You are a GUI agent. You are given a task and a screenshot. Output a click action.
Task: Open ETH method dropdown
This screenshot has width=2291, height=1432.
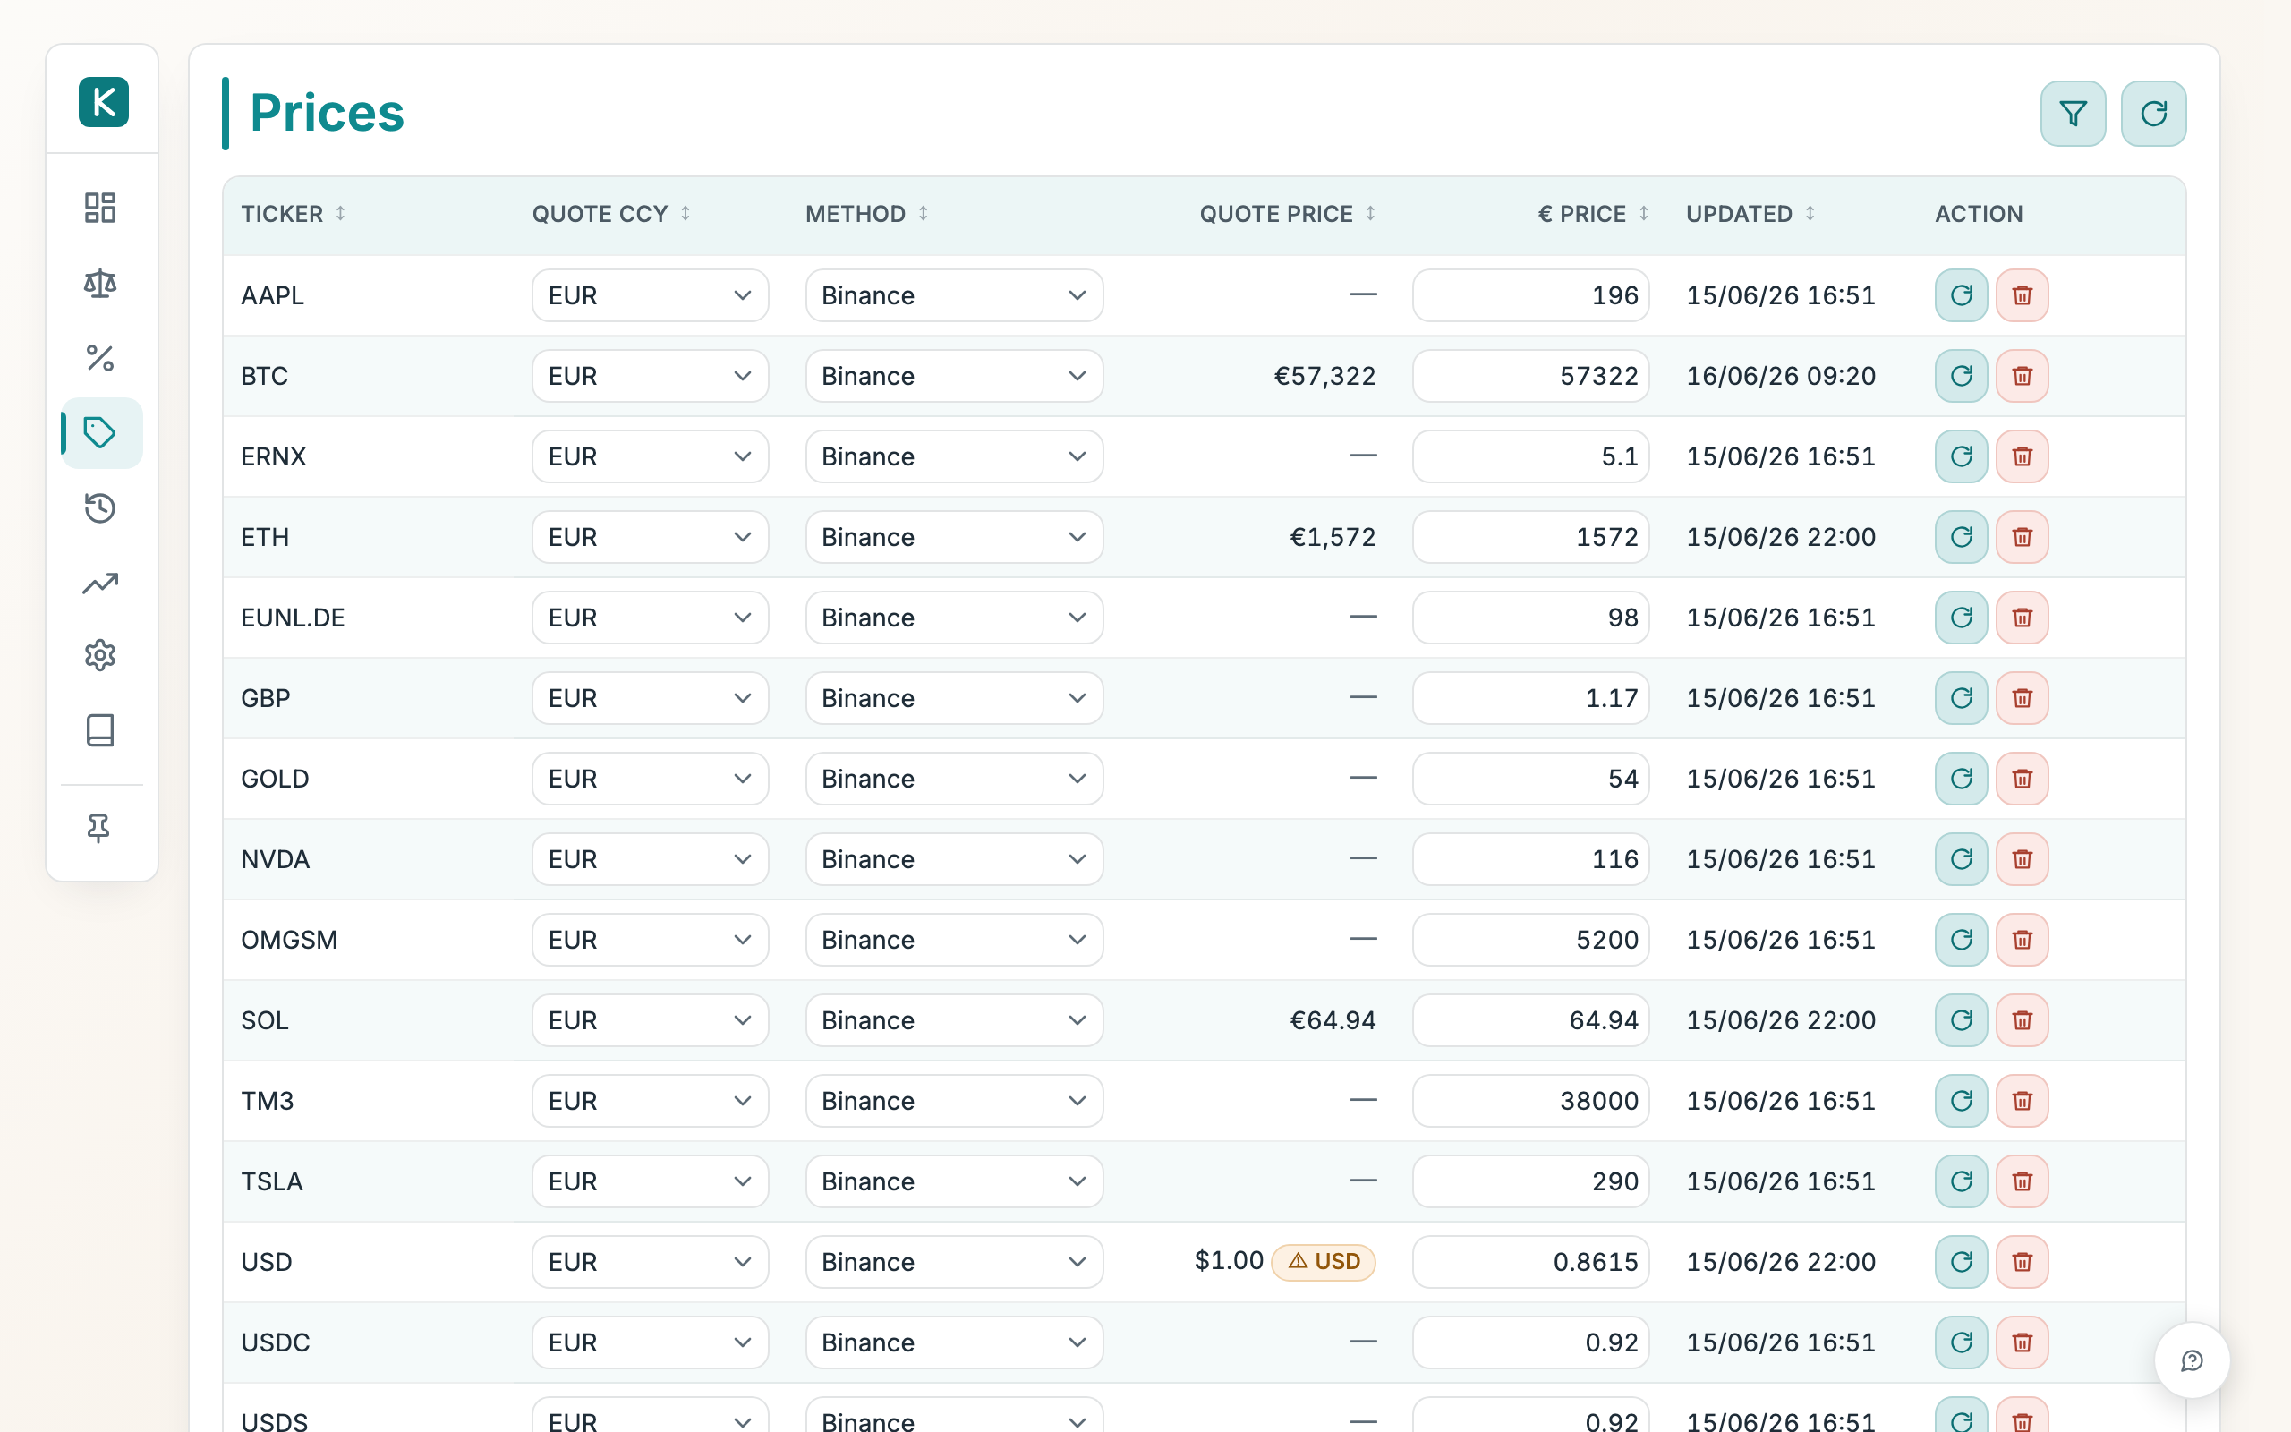[954, 537]
